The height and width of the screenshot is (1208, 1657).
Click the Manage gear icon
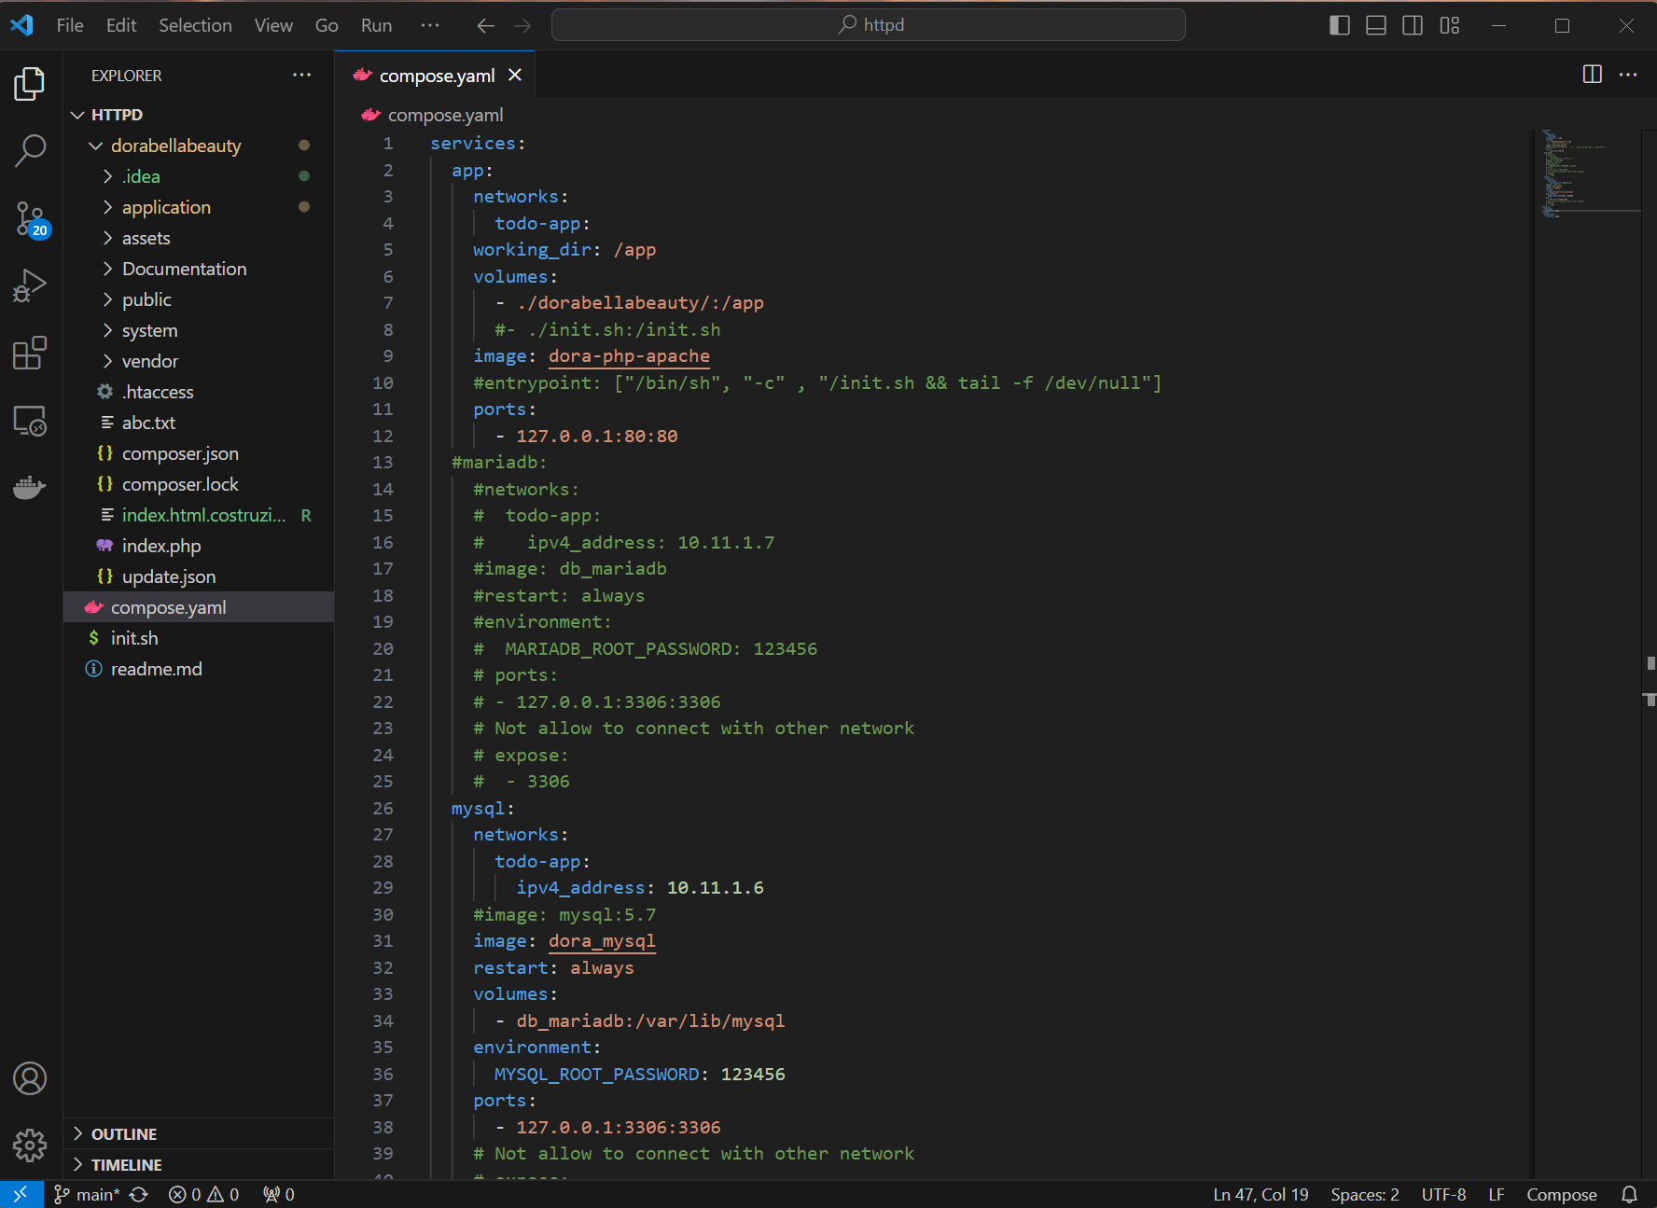[30, 1145]
